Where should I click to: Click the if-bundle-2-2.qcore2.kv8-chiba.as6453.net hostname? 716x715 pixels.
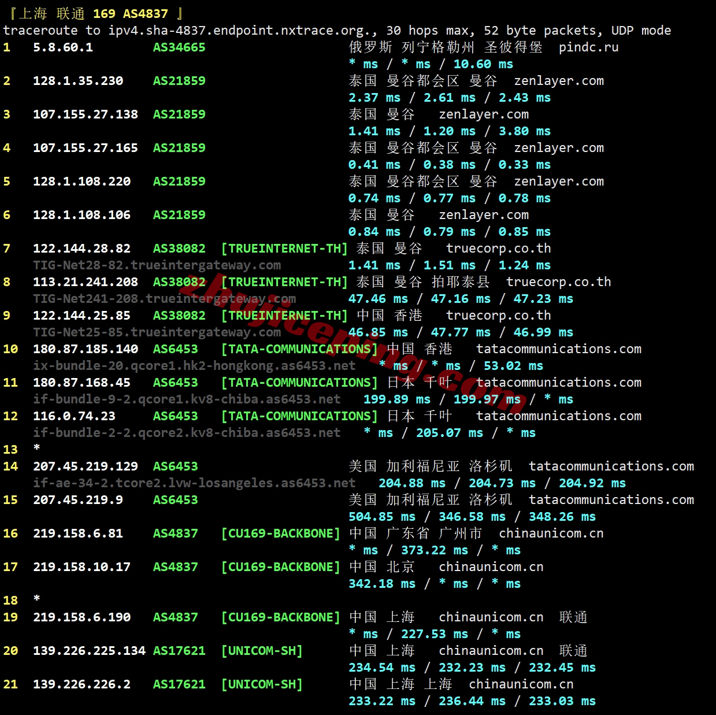(187, 433)
